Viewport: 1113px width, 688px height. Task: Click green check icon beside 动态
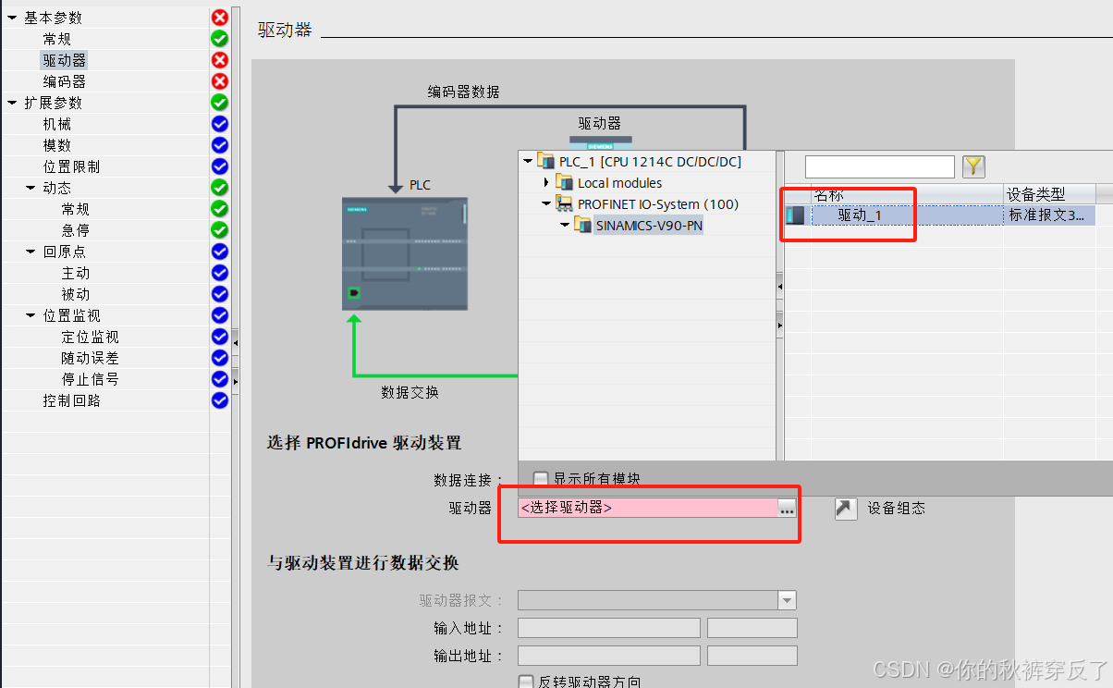[x=219, y=188]
